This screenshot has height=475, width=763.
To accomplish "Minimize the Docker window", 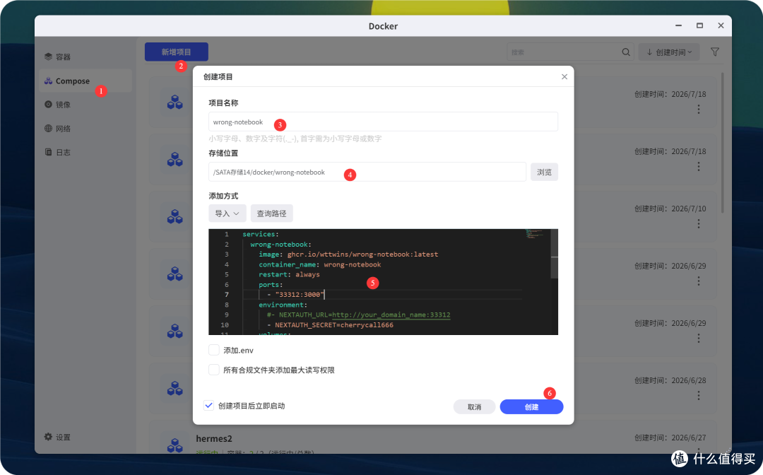I will click(678, 25).
